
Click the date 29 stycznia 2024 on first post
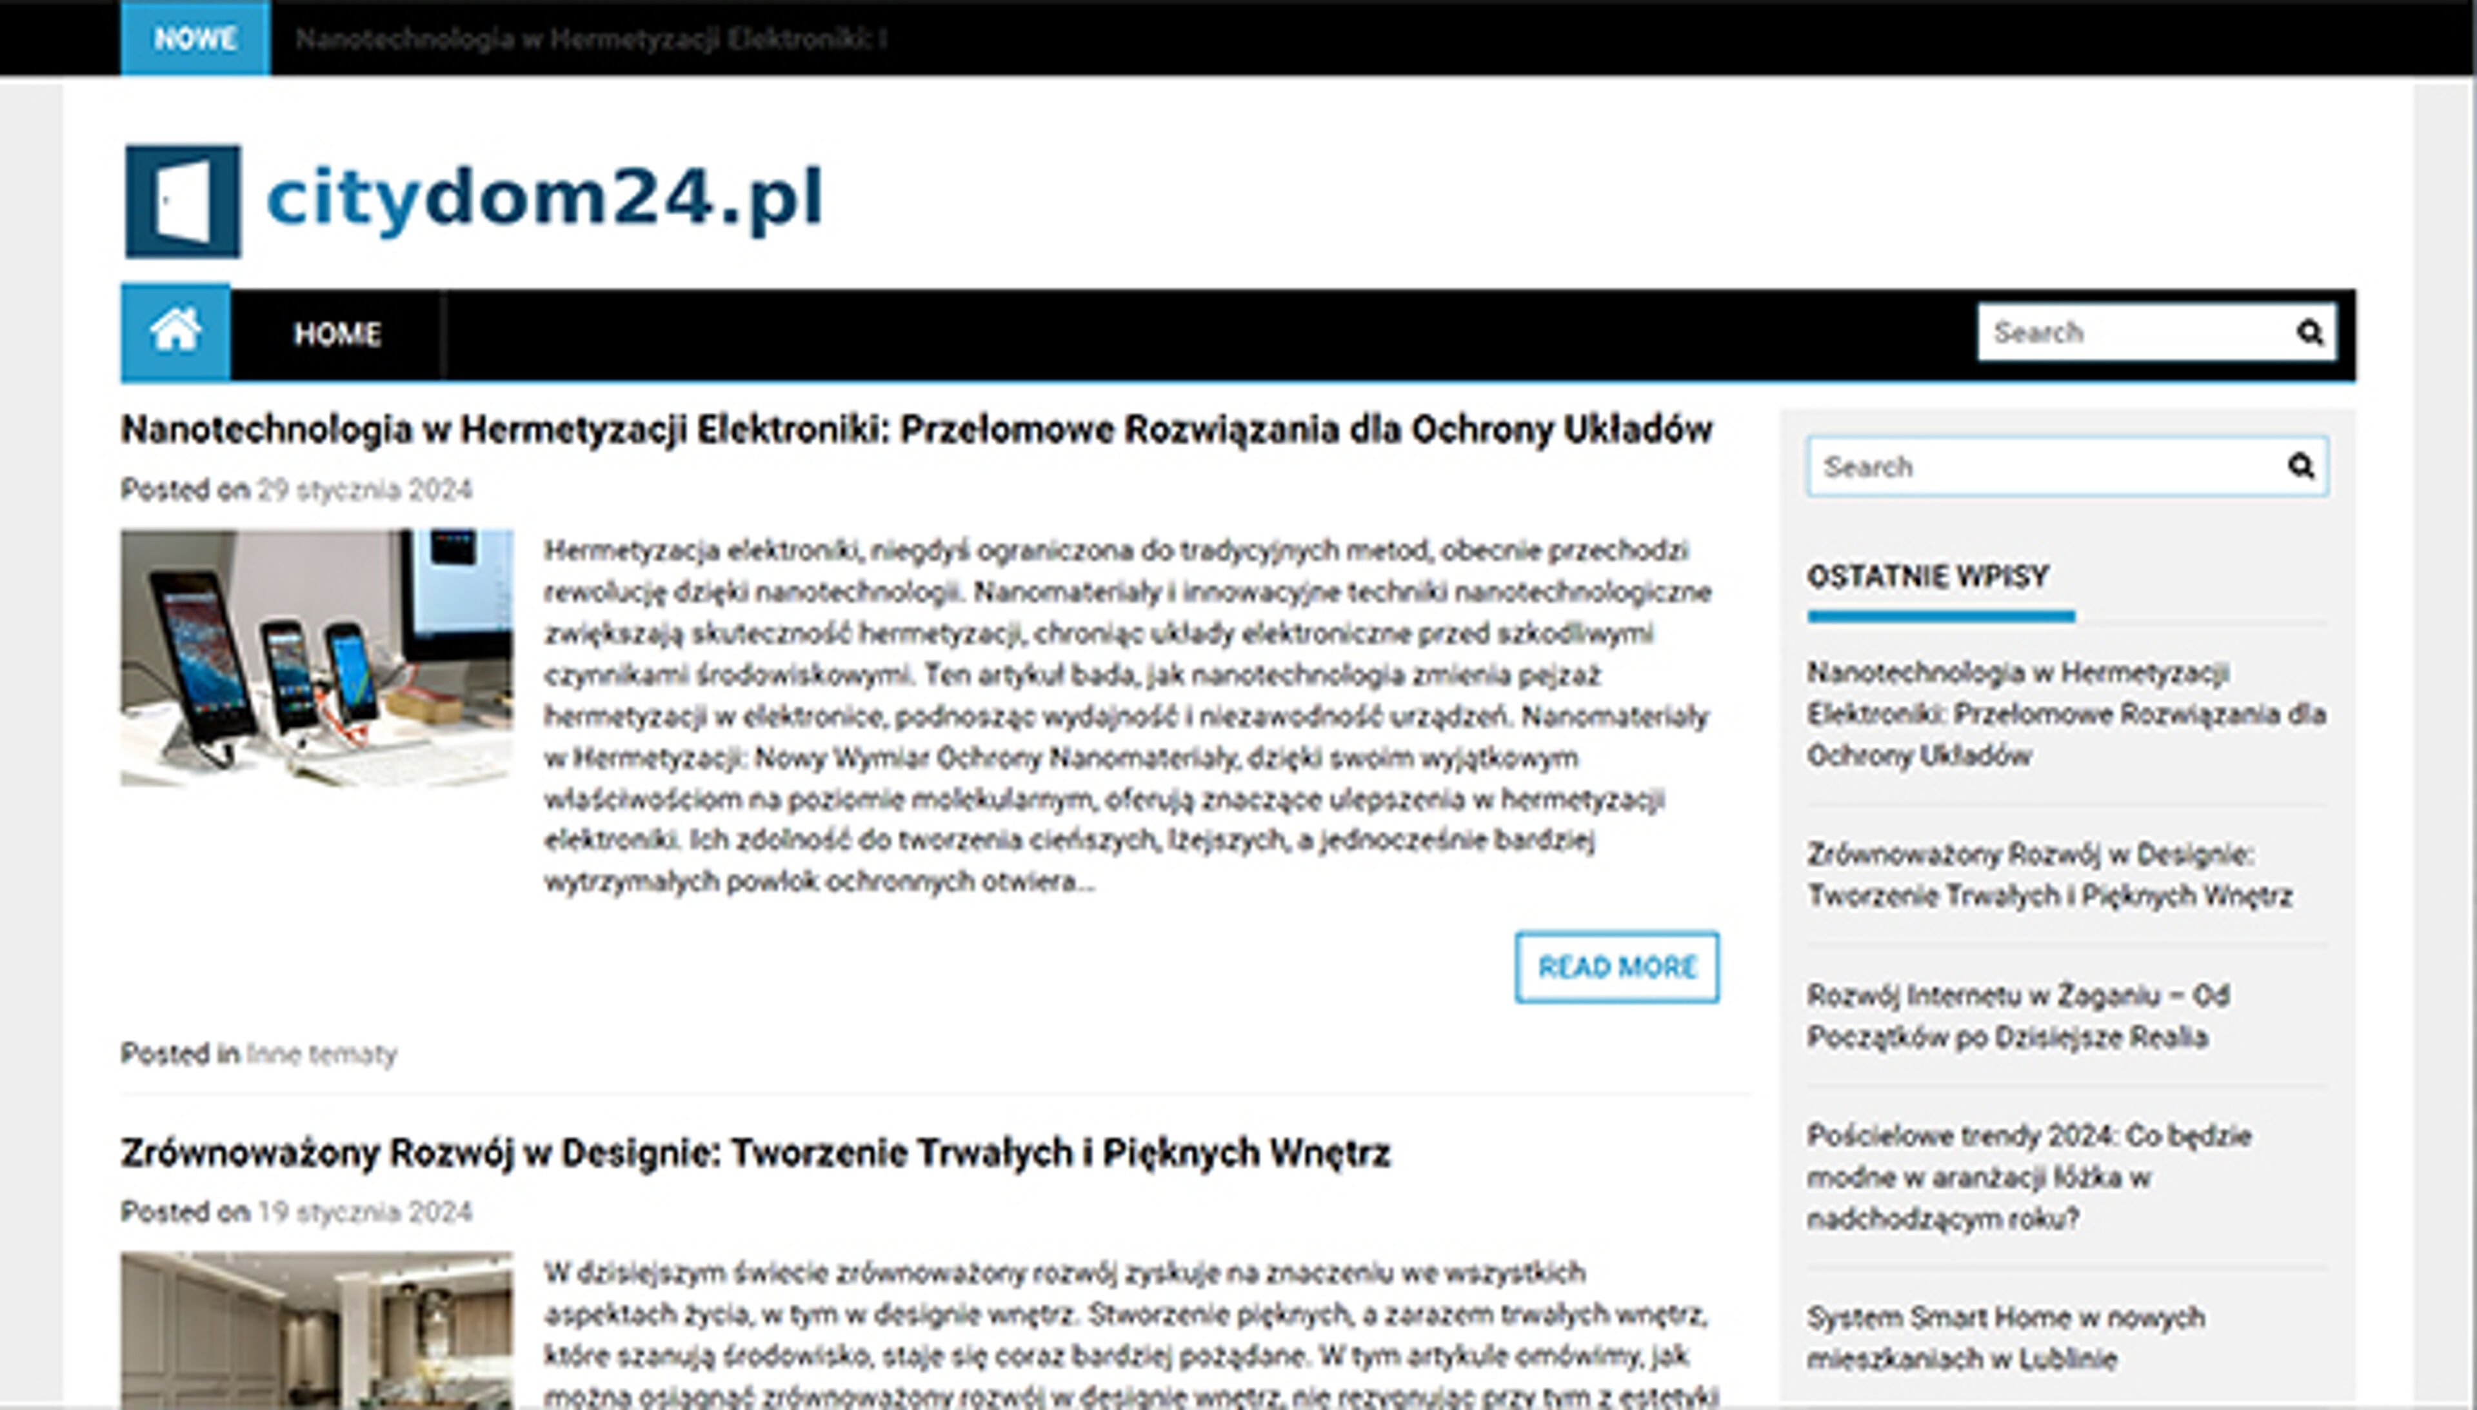coord(363,490)
